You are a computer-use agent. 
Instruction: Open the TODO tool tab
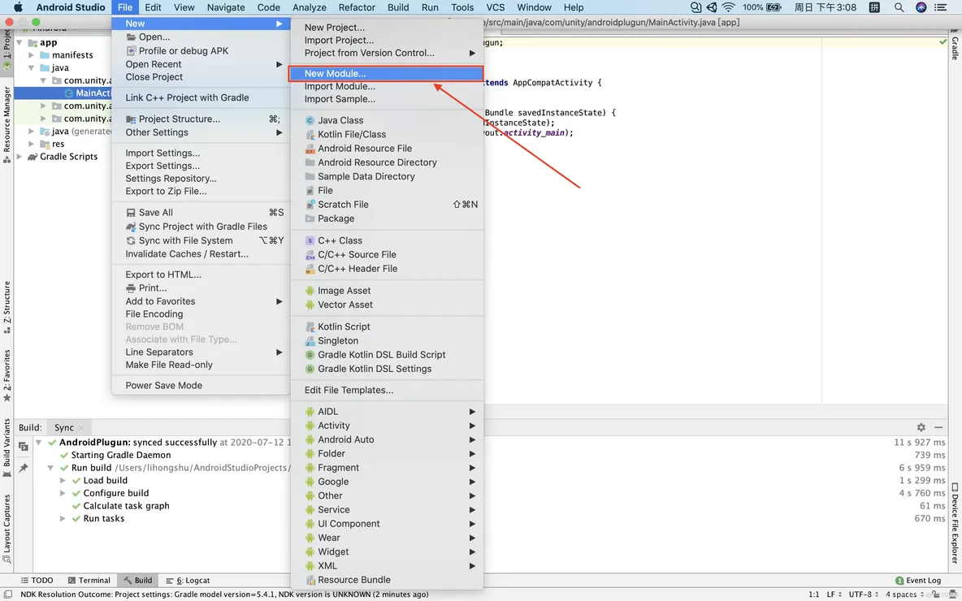tap(37, 580)
